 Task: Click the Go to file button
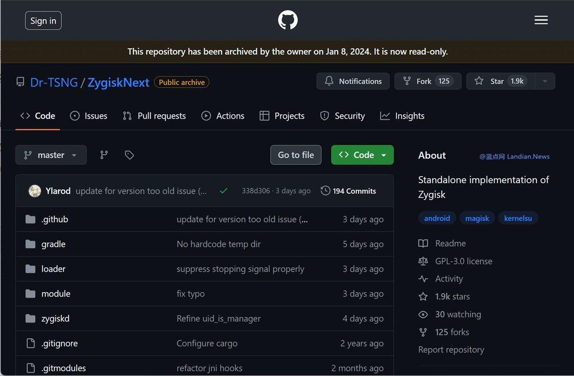(x=296, y=155)
